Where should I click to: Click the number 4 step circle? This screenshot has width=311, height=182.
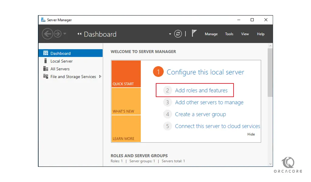(168, 114)
